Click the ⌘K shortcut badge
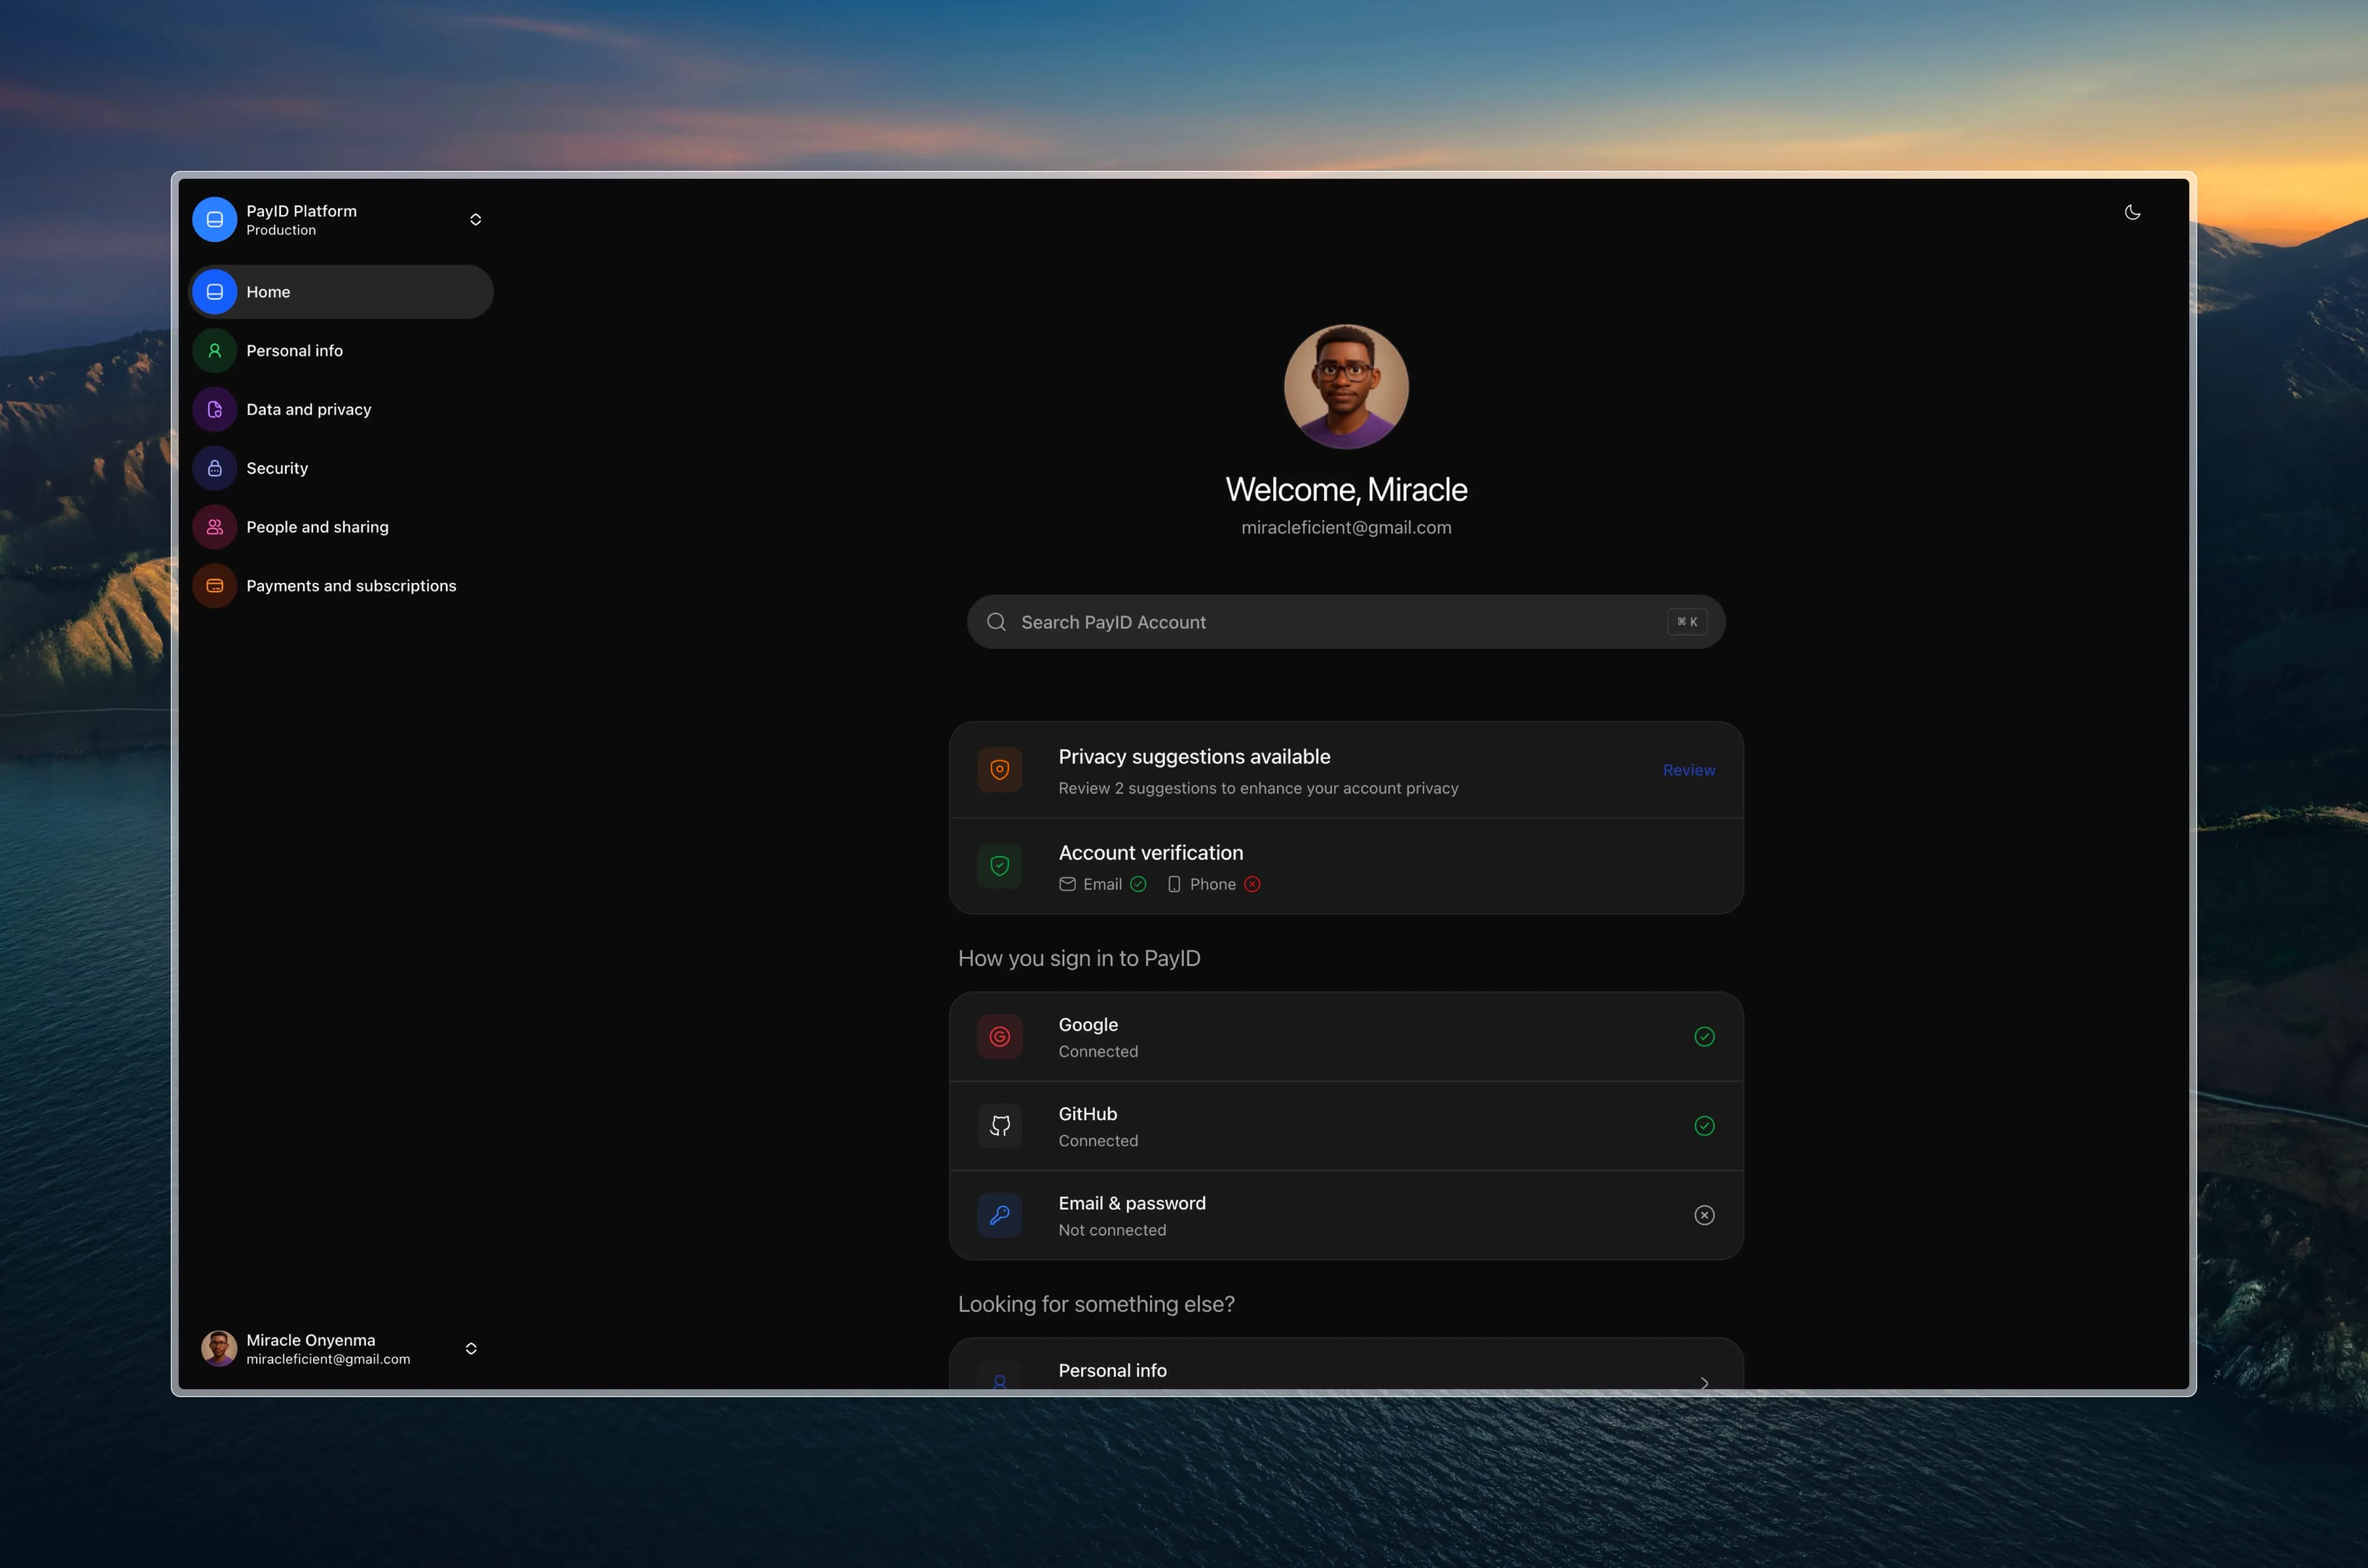Image resolution: width=2368 pixels, height=1568 pixels. 1687,622
